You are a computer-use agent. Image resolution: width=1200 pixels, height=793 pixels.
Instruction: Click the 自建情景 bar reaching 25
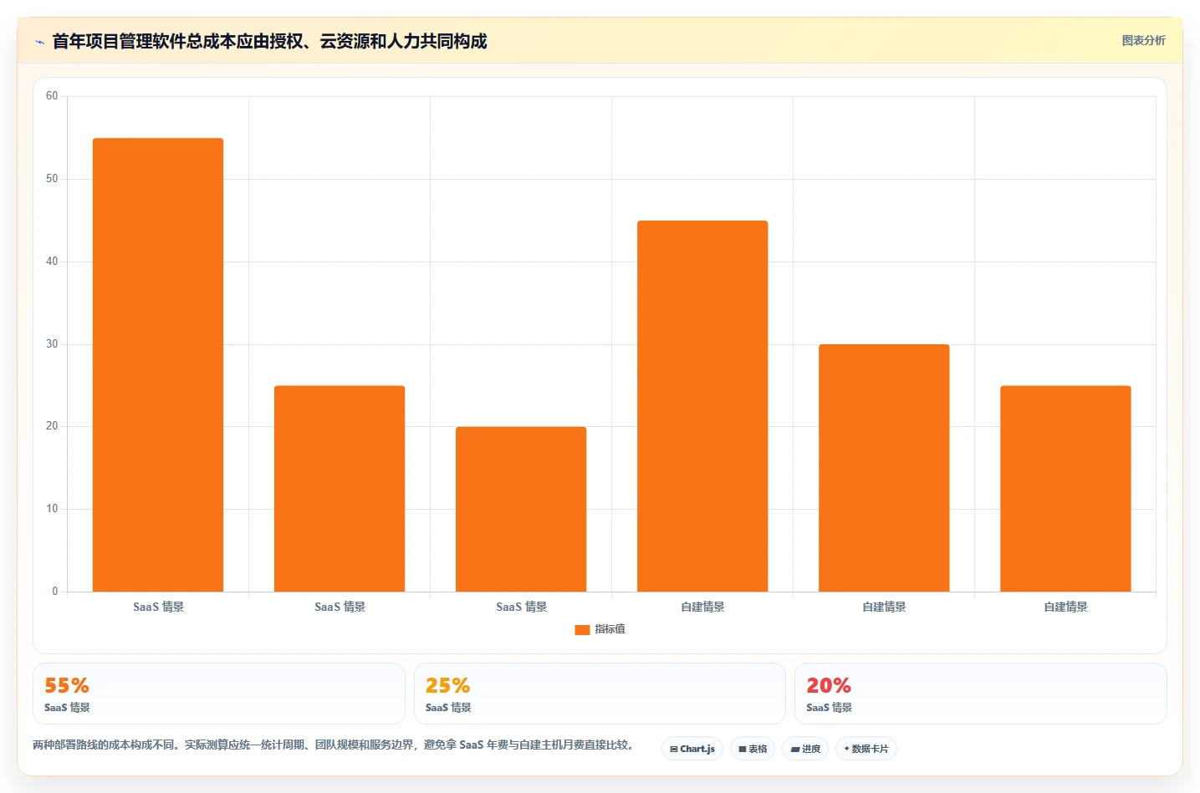click(x=1065, y=489)
